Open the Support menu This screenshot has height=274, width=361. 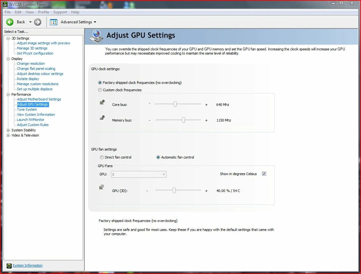(x=60, y=12)
